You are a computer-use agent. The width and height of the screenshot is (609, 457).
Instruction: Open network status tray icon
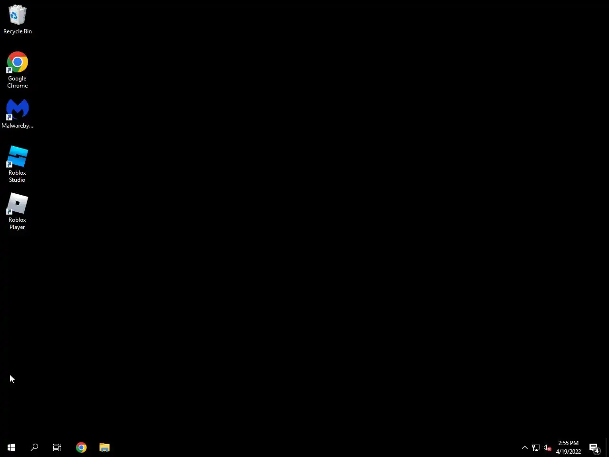click(x=536, y=447)
